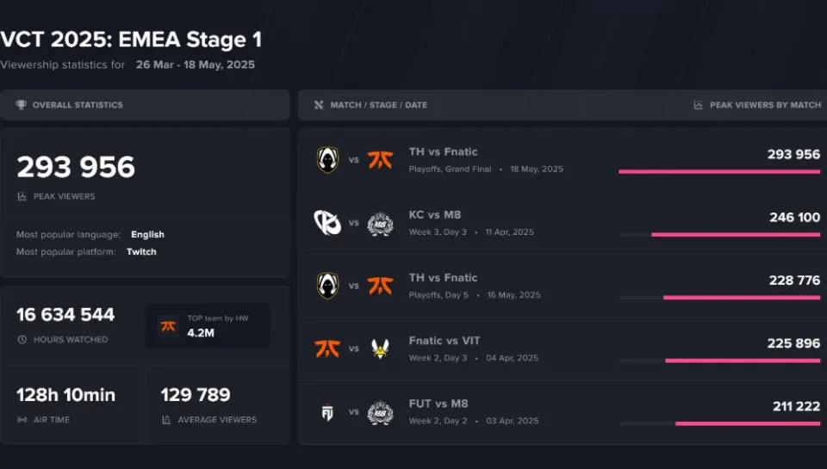Click the Average Viewers chart icon

tap(166, 419)
